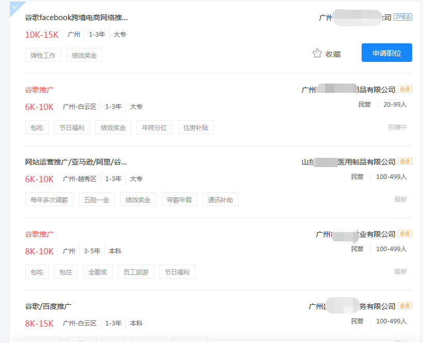Click the 节日福利 tag under the 8K-10K job
423x343 pixels.
click(177, 272)
